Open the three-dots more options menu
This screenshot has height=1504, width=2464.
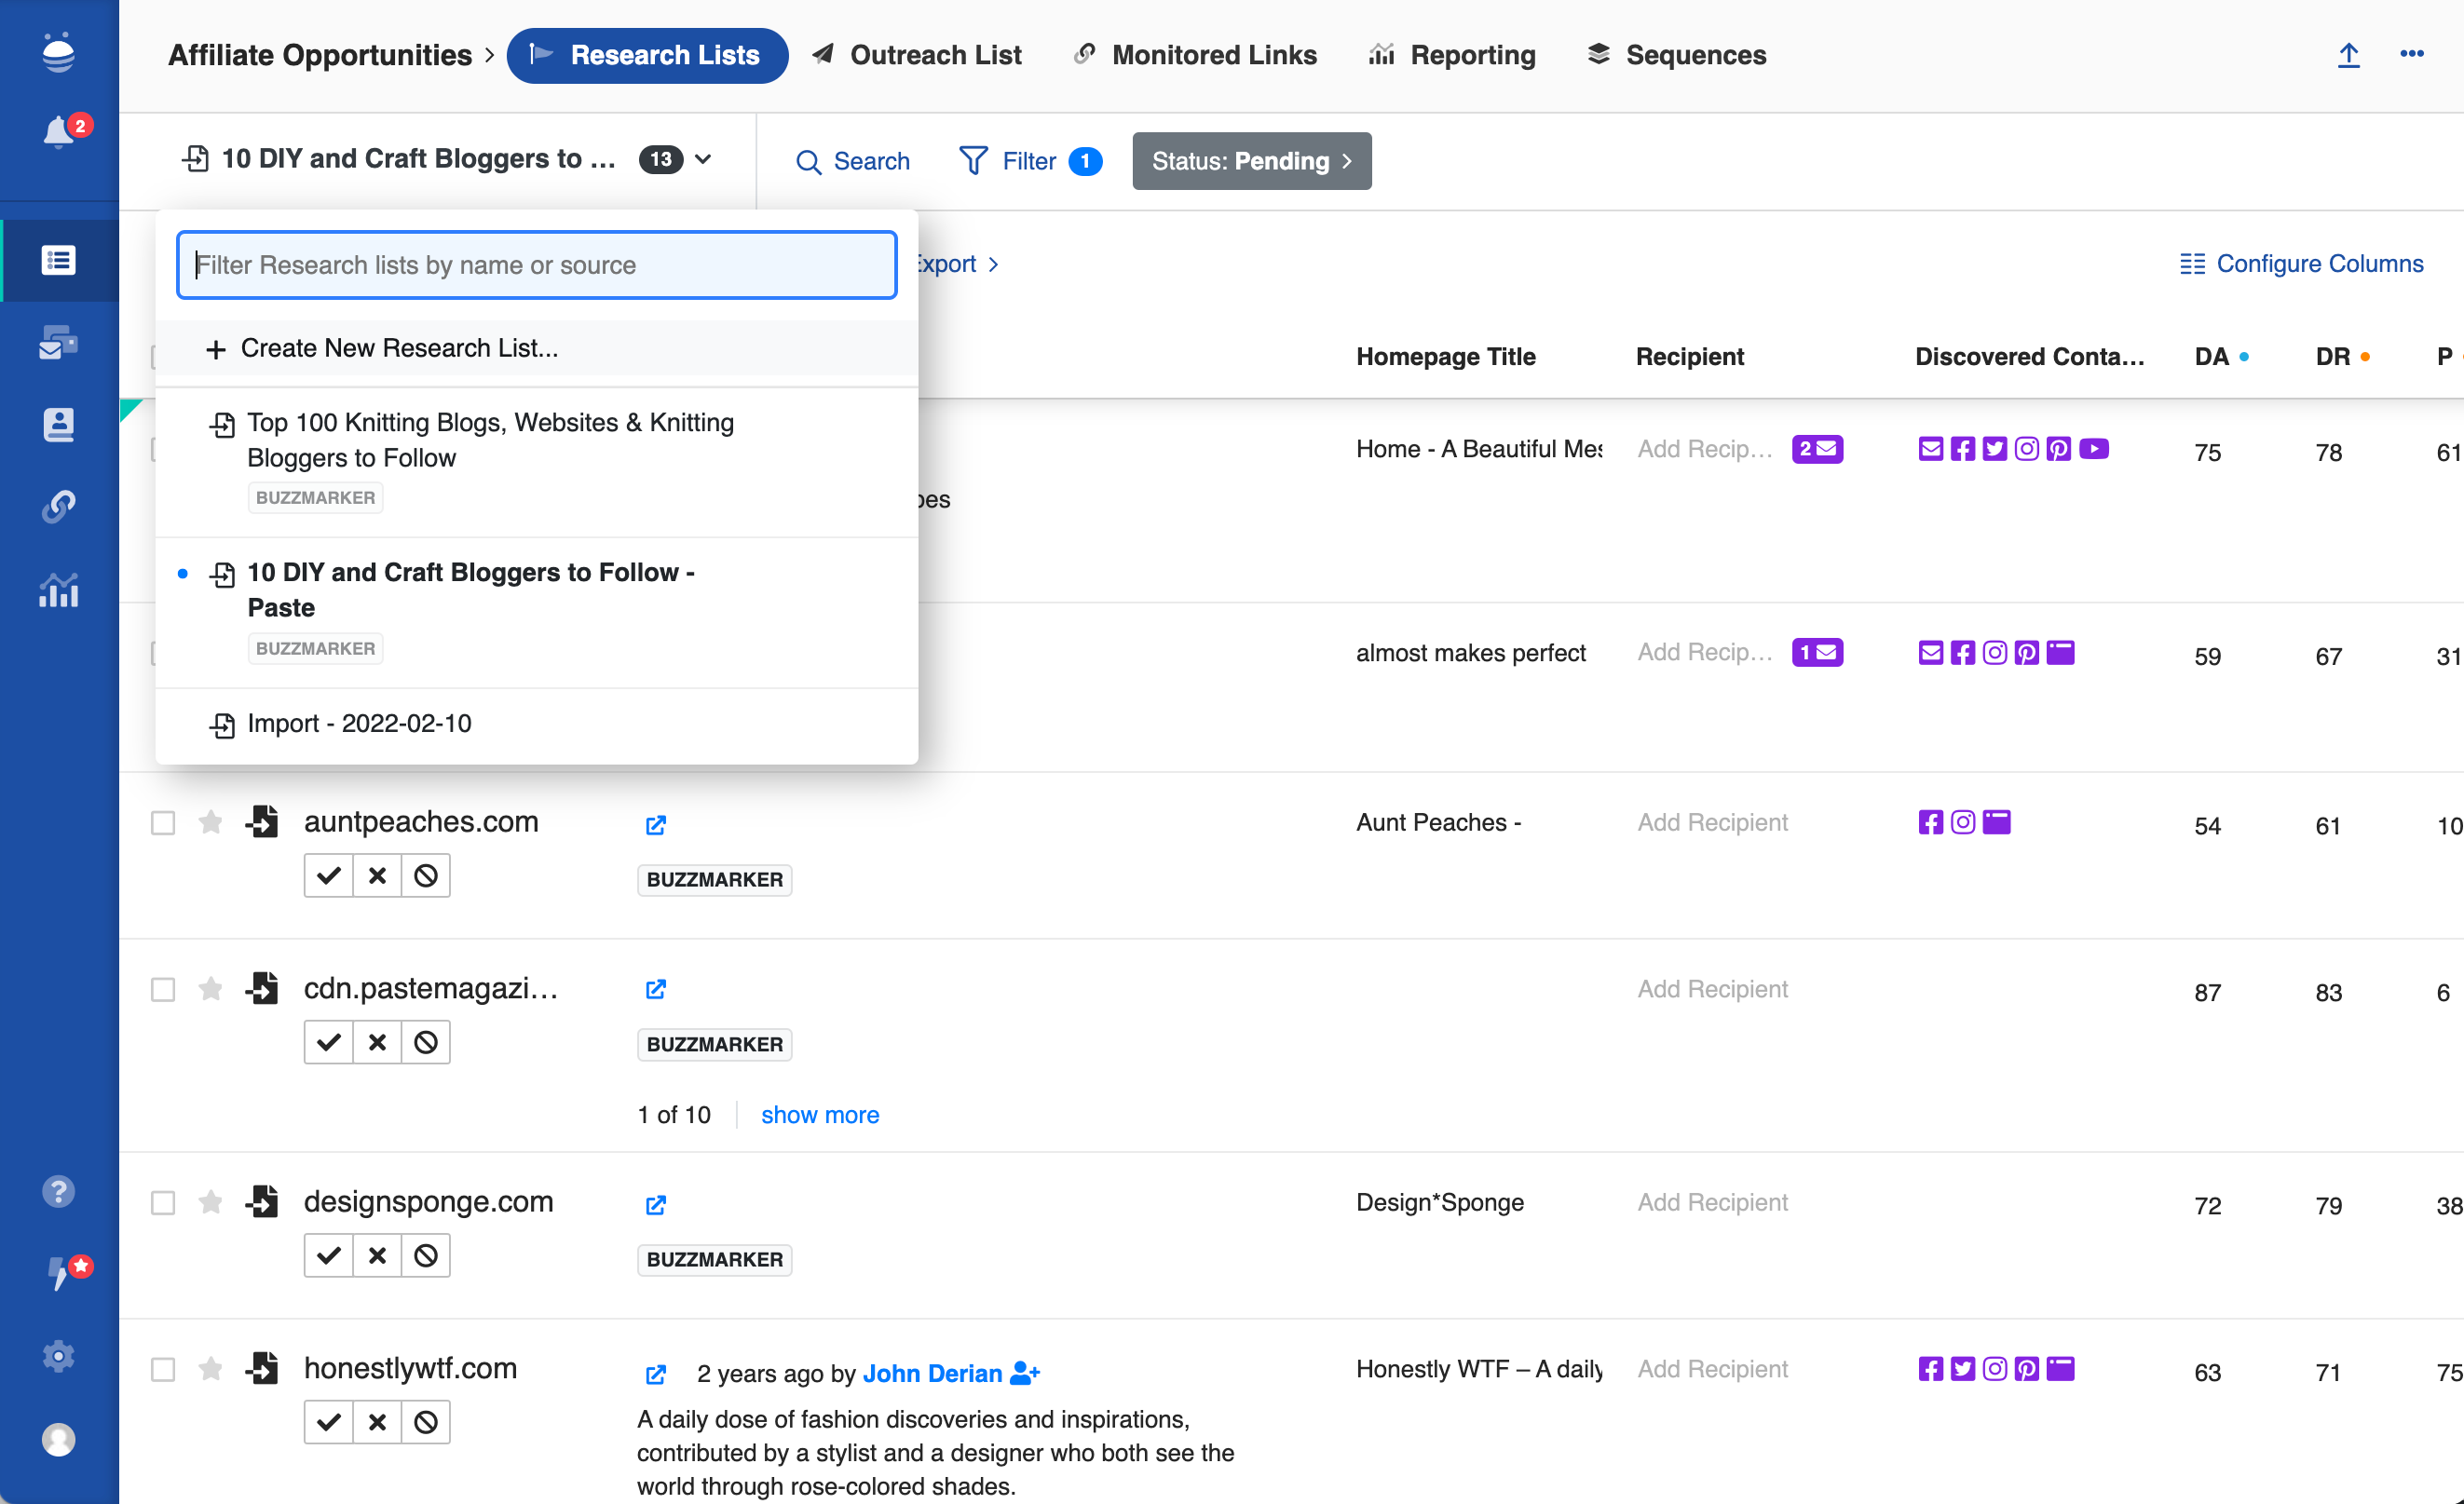click(x=2411, y=54)
